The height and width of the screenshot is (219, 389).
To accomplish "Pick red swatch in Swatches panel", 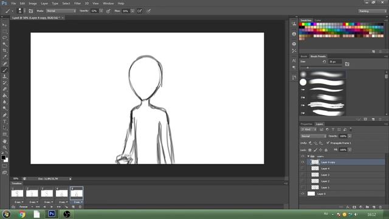I will (x=300, y=24).
